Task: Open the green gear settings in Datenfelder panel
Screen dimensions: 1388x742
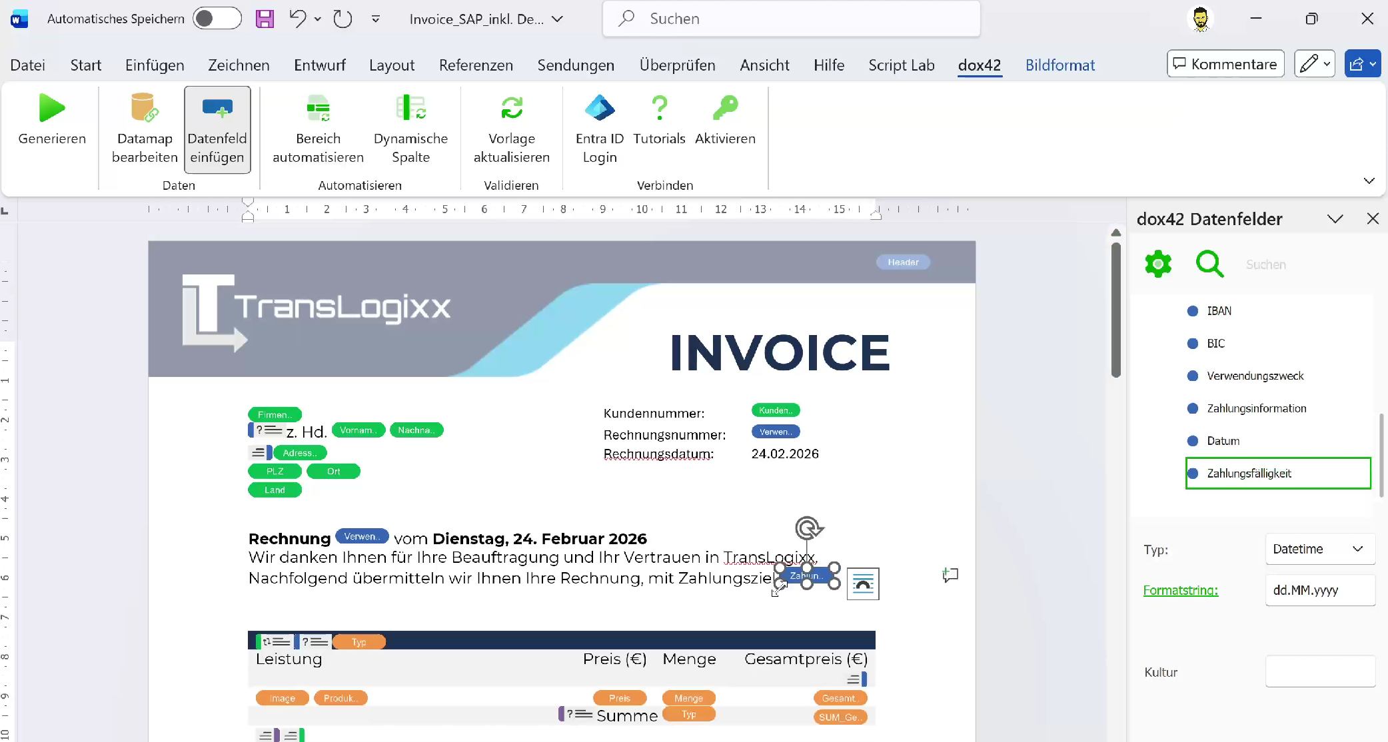Action: pyautogui.click(x=1158, y=264)
